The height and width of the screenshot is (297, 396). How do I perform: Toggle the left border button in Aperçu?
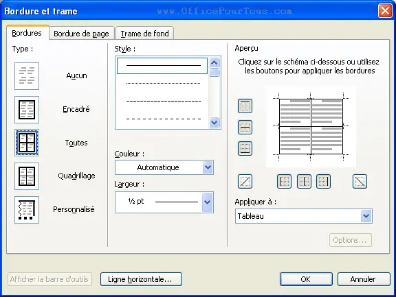point(284,181)
